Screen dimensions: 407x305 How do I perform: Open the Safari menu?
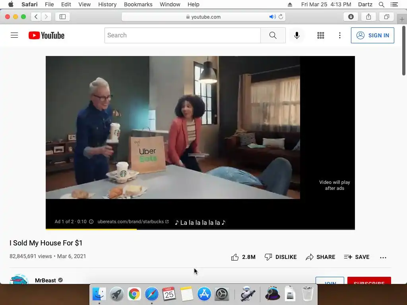point(29,4)
